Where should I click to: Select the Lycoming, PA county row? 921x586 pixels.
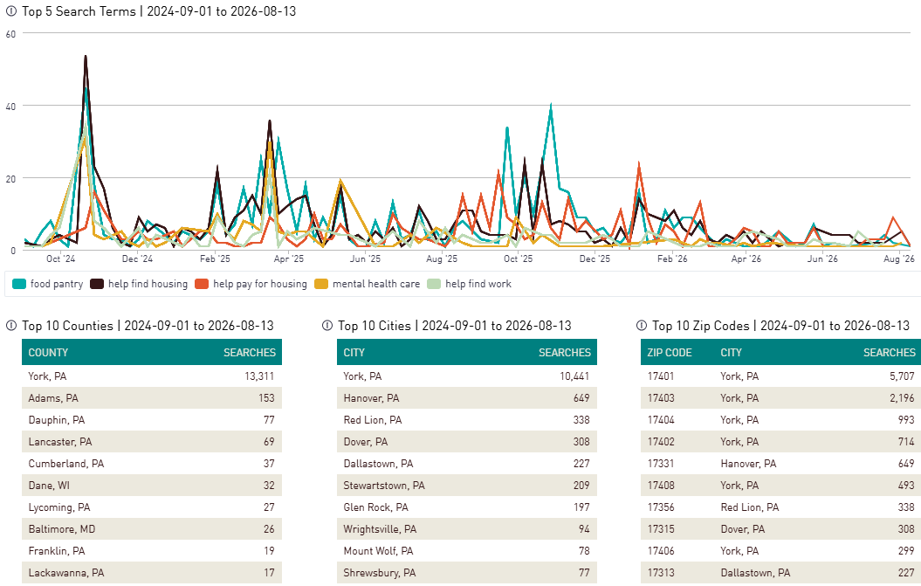click(152, 507)
